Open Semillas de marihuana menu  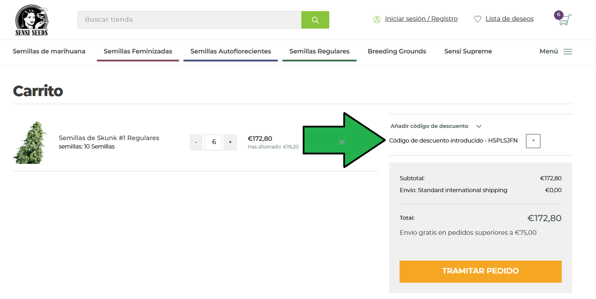coord(49,51)
